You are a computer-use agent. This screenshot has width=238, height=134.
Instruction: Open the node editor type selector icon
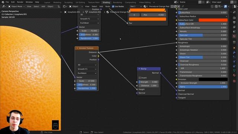pyautogui.click(x=65, y=7)
